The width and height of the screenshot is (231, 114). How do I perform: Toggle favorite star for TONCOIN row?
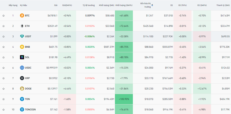(3, 109)
